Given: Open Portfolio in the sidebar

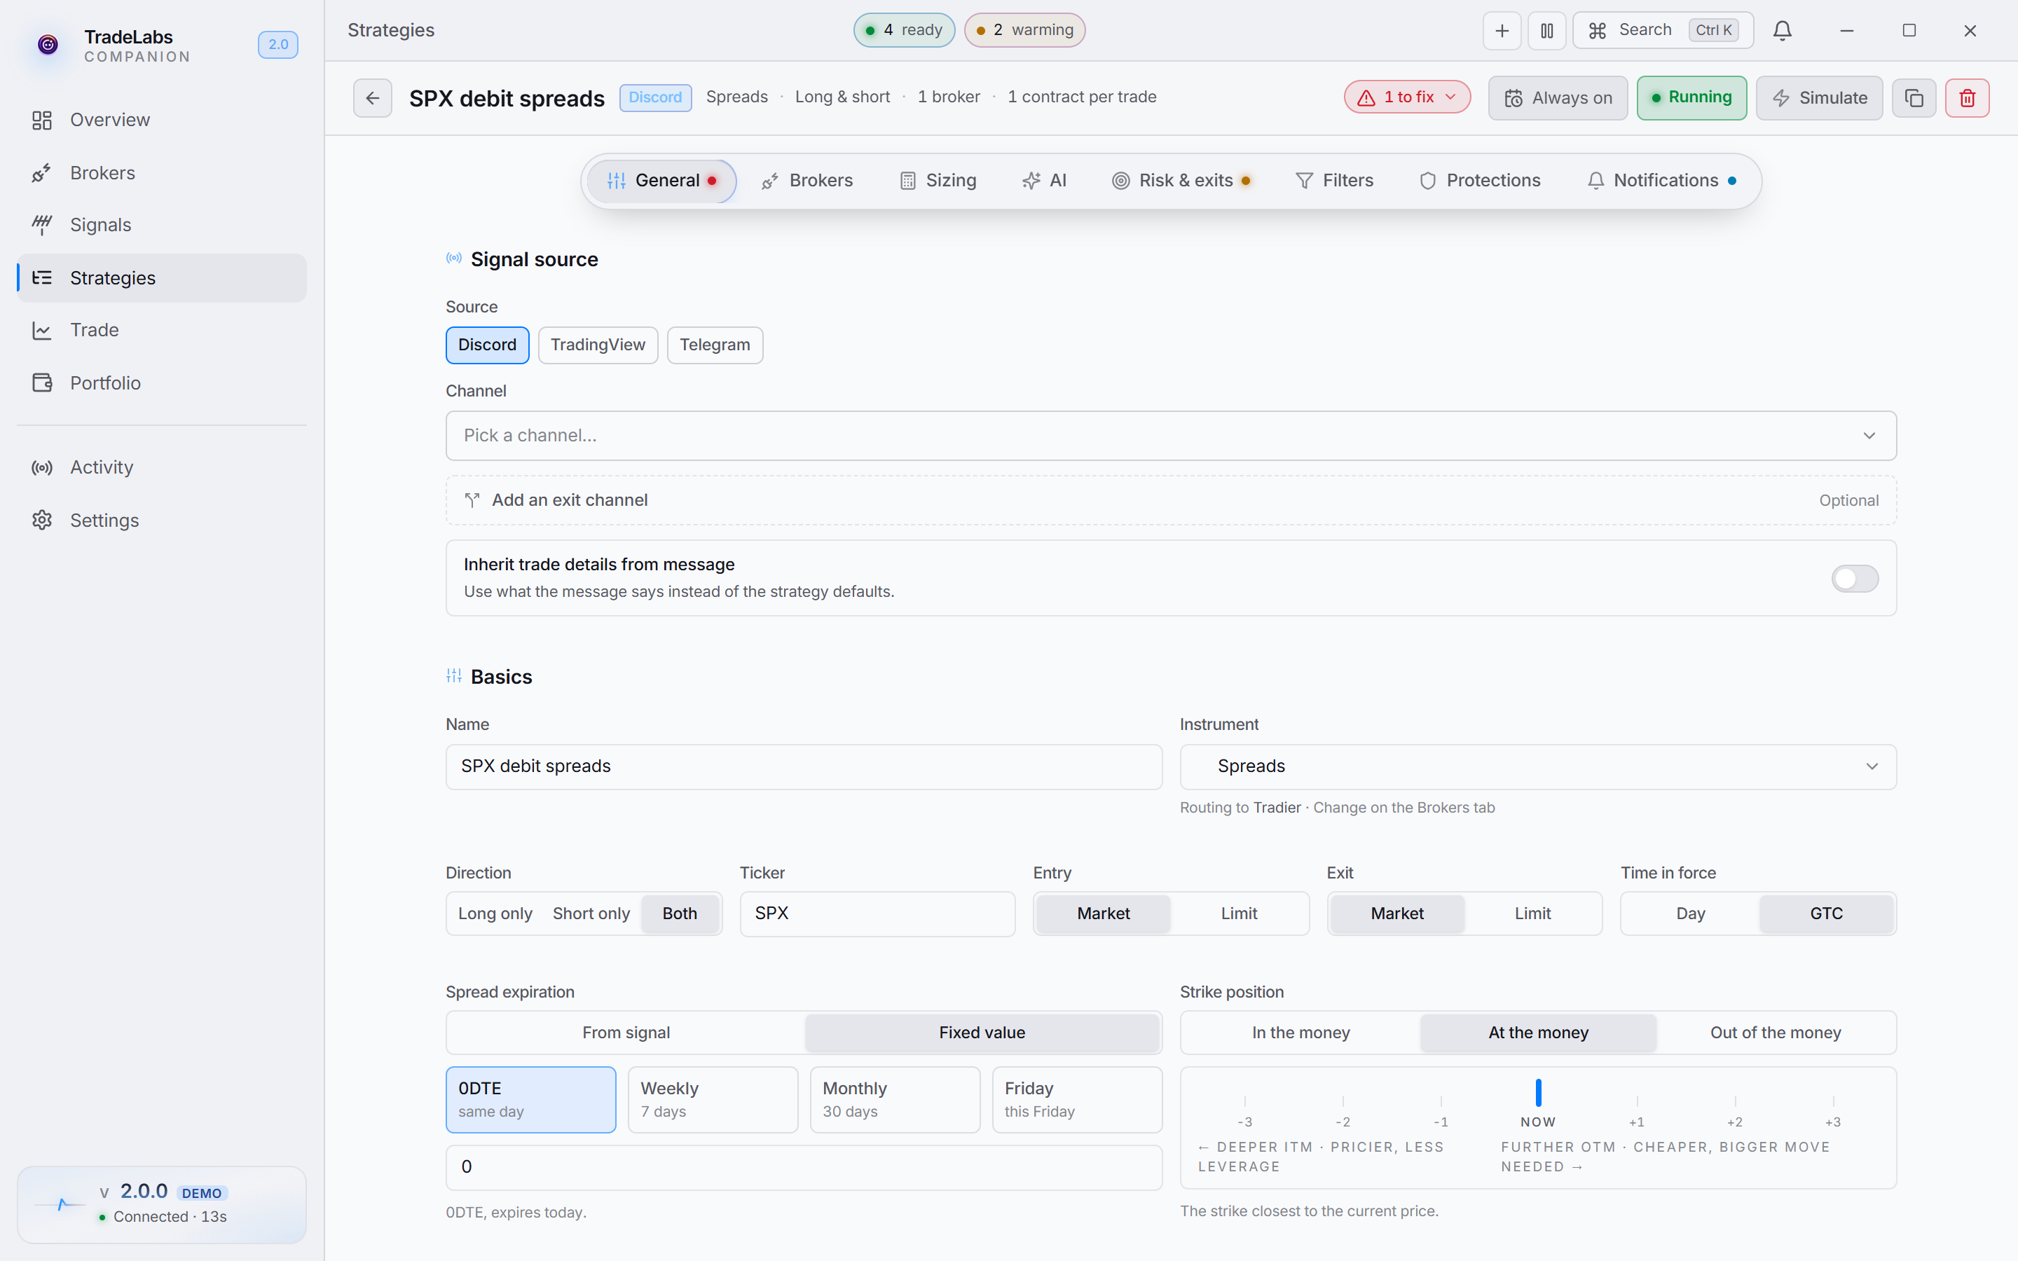Looking at the screenshot, I should pos(162,383).
